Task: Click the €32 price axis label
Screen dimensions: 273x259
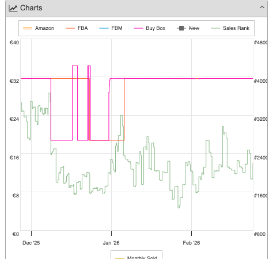Action: (x=14, y=81)
